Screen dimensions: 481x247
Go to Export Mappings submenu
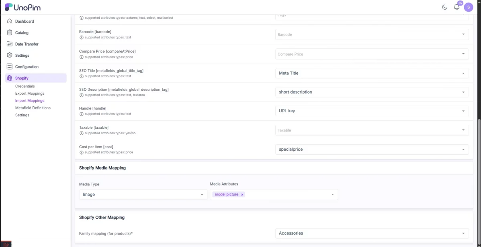(x=30, y=94)
